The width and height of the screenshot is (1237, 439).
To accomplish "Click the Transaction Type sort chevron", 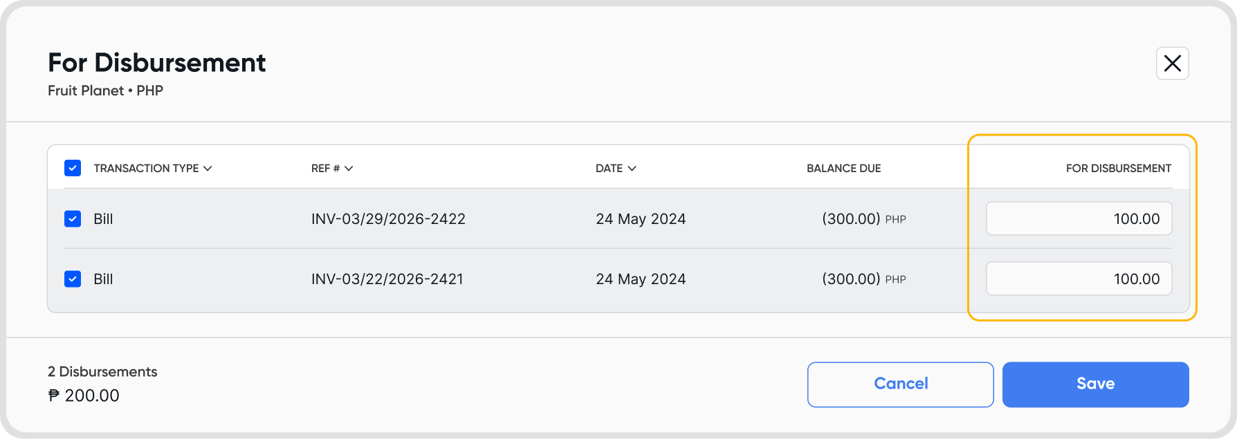I will [x=208, y=169].
